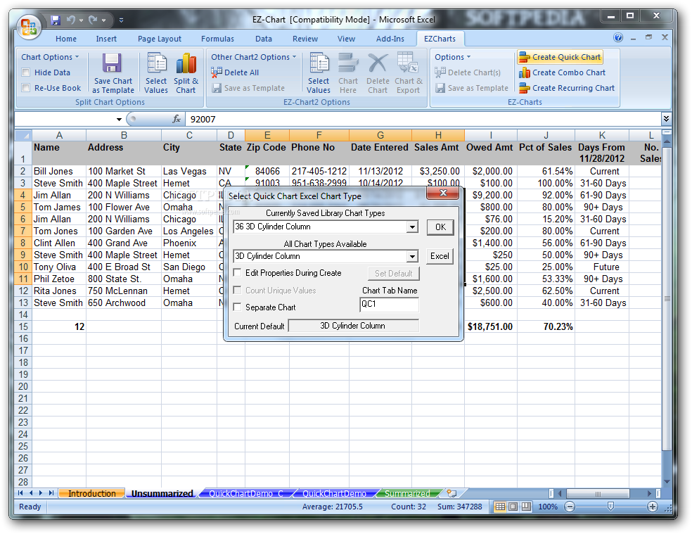Click the fx insert function icon
This screenshot has height=534, width=692.
pos(177,119)
